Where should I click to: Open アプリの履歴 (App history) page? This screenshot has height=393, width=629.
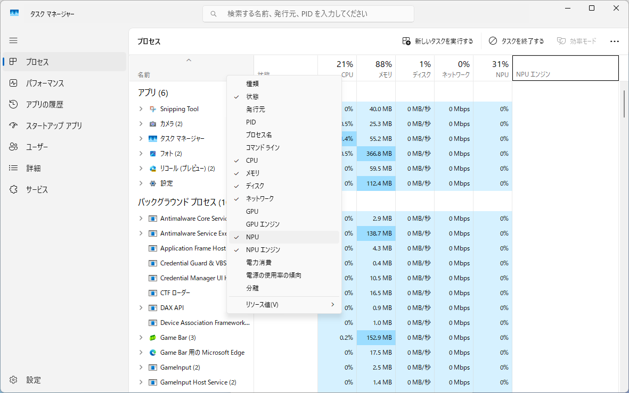(x=64, y=105)
